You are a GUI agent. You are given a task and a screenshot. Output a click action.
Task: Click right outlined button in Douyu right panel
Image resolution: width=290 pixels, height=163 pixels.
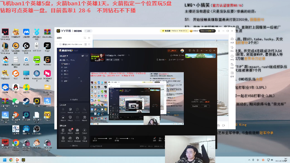point(205,106)
